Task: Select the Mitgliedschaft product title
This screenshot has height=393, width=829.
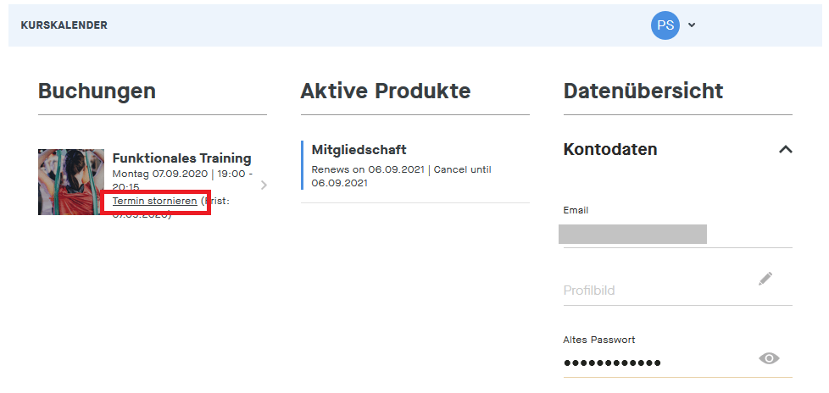Action: tap(359, 150)
